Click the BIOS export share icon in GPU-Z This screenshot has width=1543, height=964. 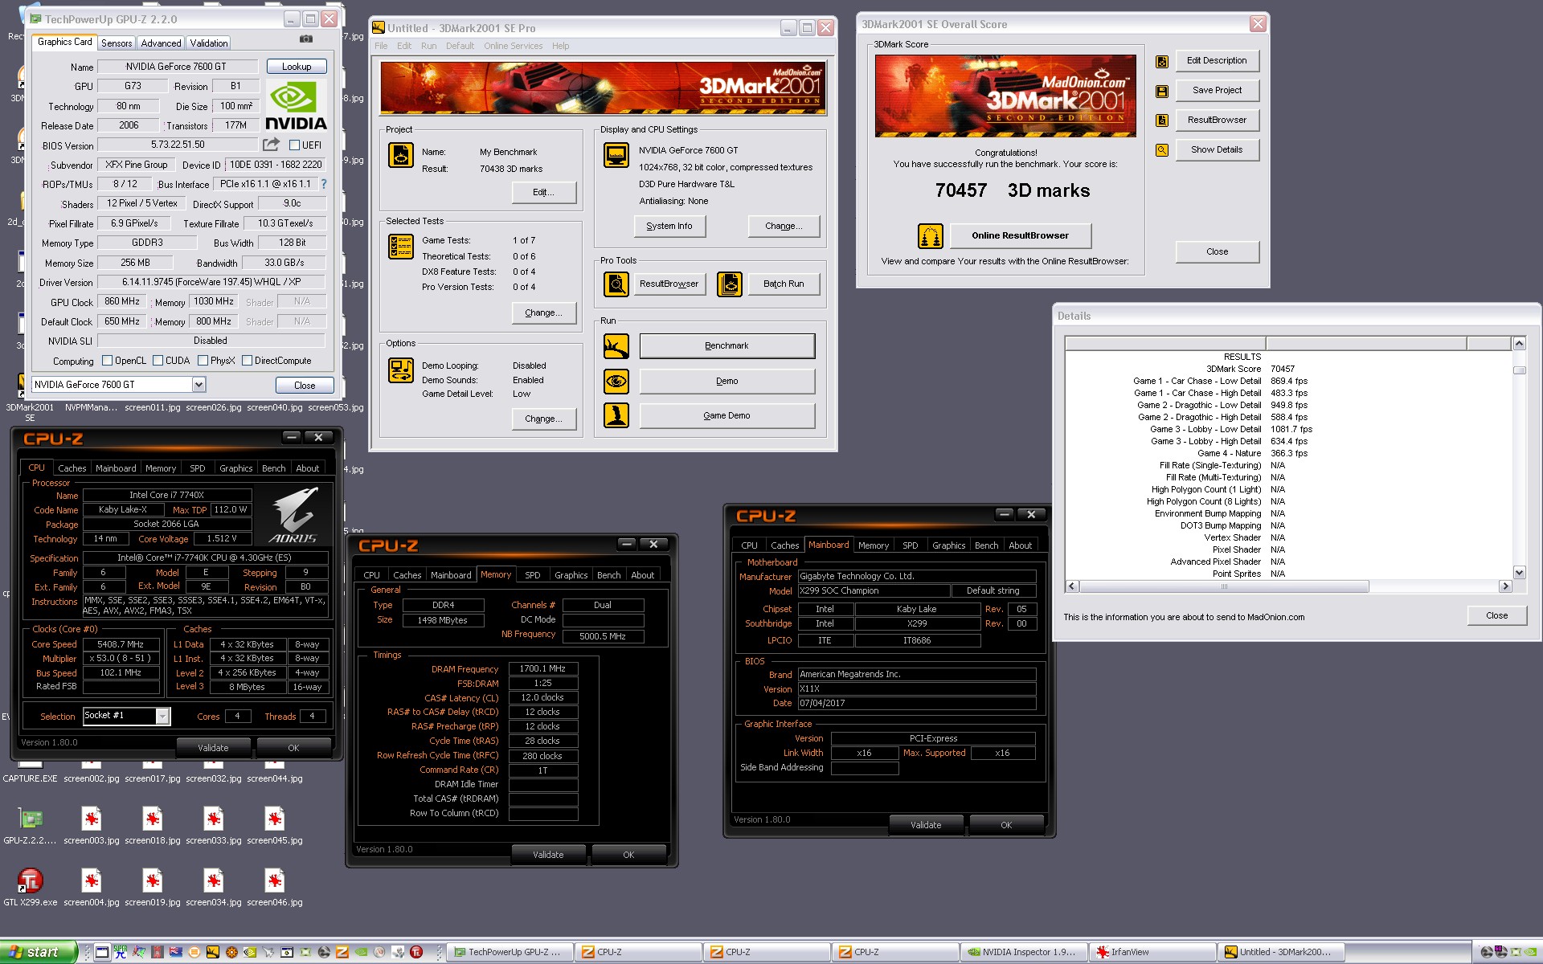coord(271,144)
